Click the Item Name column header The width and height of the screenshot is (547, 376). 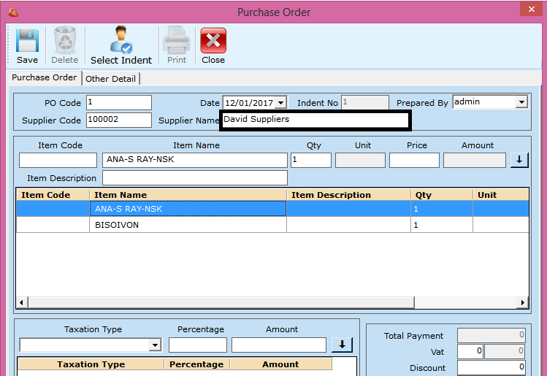point(188,195)
